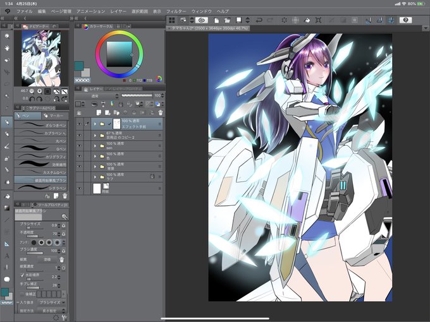Show the ラフ layer folder via its eye column

tap(80, 177)
